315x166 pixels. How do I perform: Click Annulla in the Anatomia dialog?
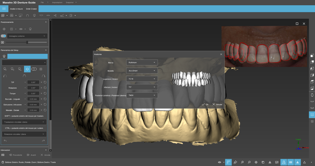(x=217, y=104)
